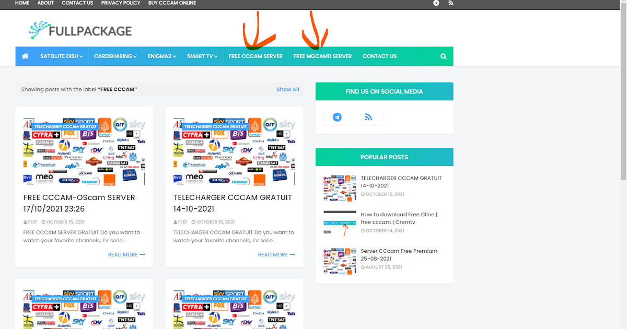Go to Home in the top bar
This screenshot has height=329, width=627.
tap(22, 3)
